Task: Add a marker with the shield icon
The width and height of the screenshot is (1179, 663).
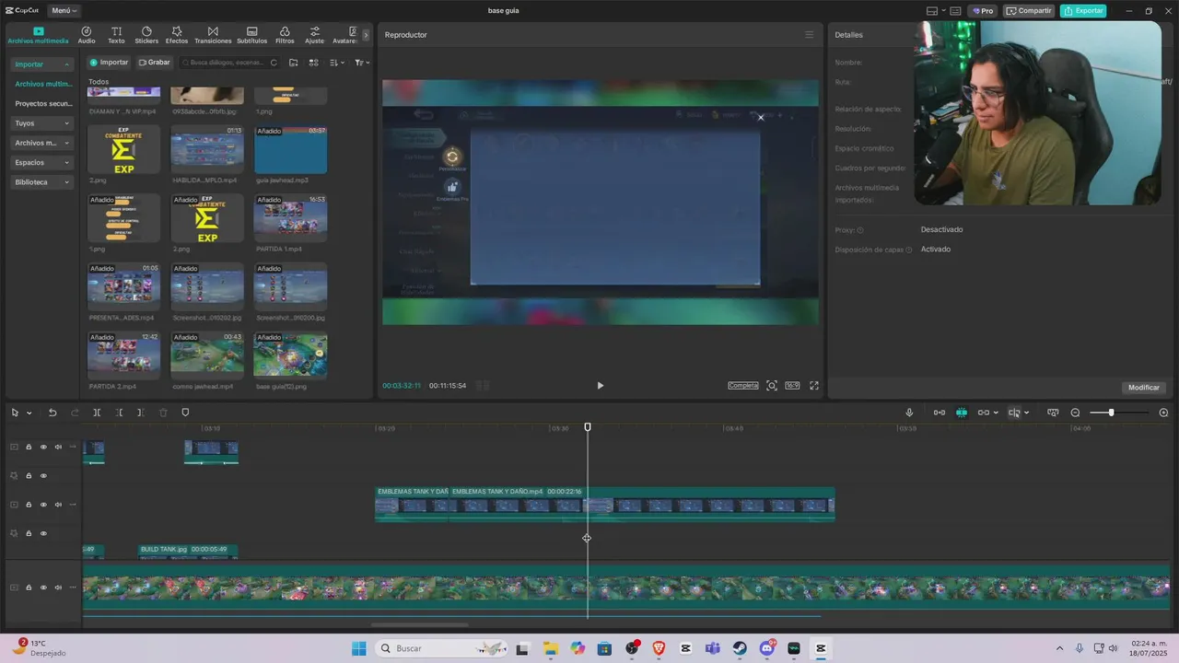Action: click(185, 413)
